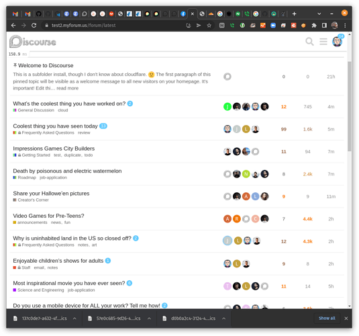Switch to the Facebook tab

point(183,13)
